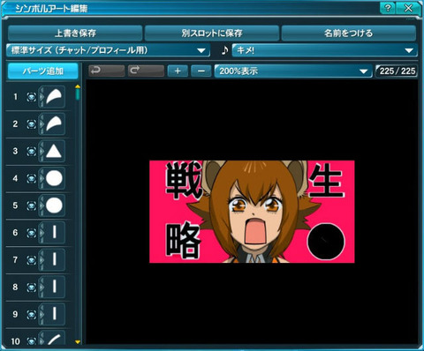Expand layer 5 with side arrow
424x351 pixels.
42,205
